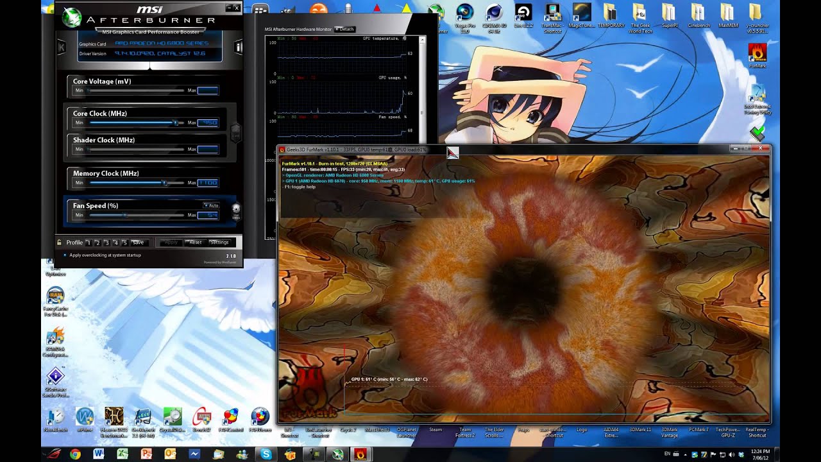The height and width of the screenshot is (462, 821).
Task: Open the MagicTune desktop shortcut
Action: (x=582, y=16)
